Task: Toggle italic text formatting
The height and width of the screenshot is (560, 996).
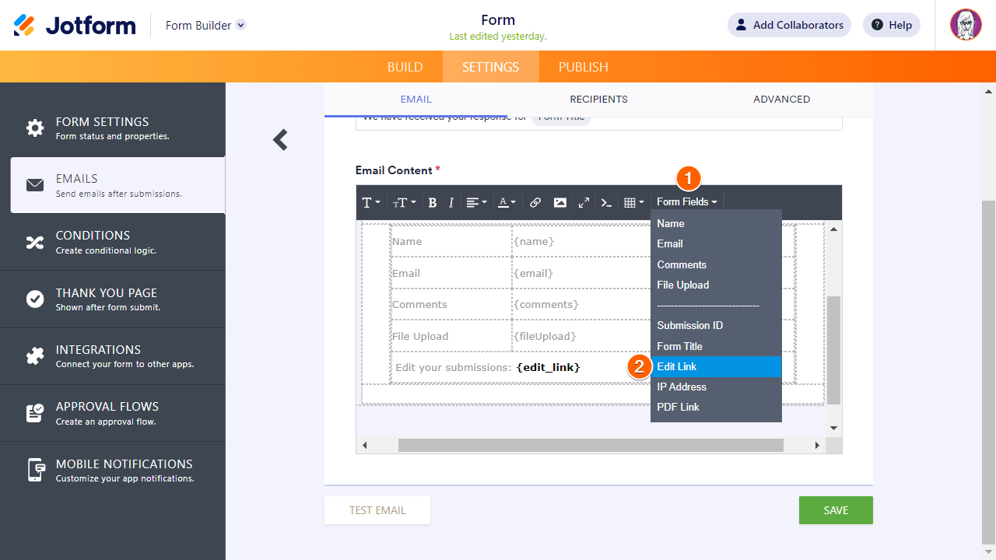Action: coord(451,202)
